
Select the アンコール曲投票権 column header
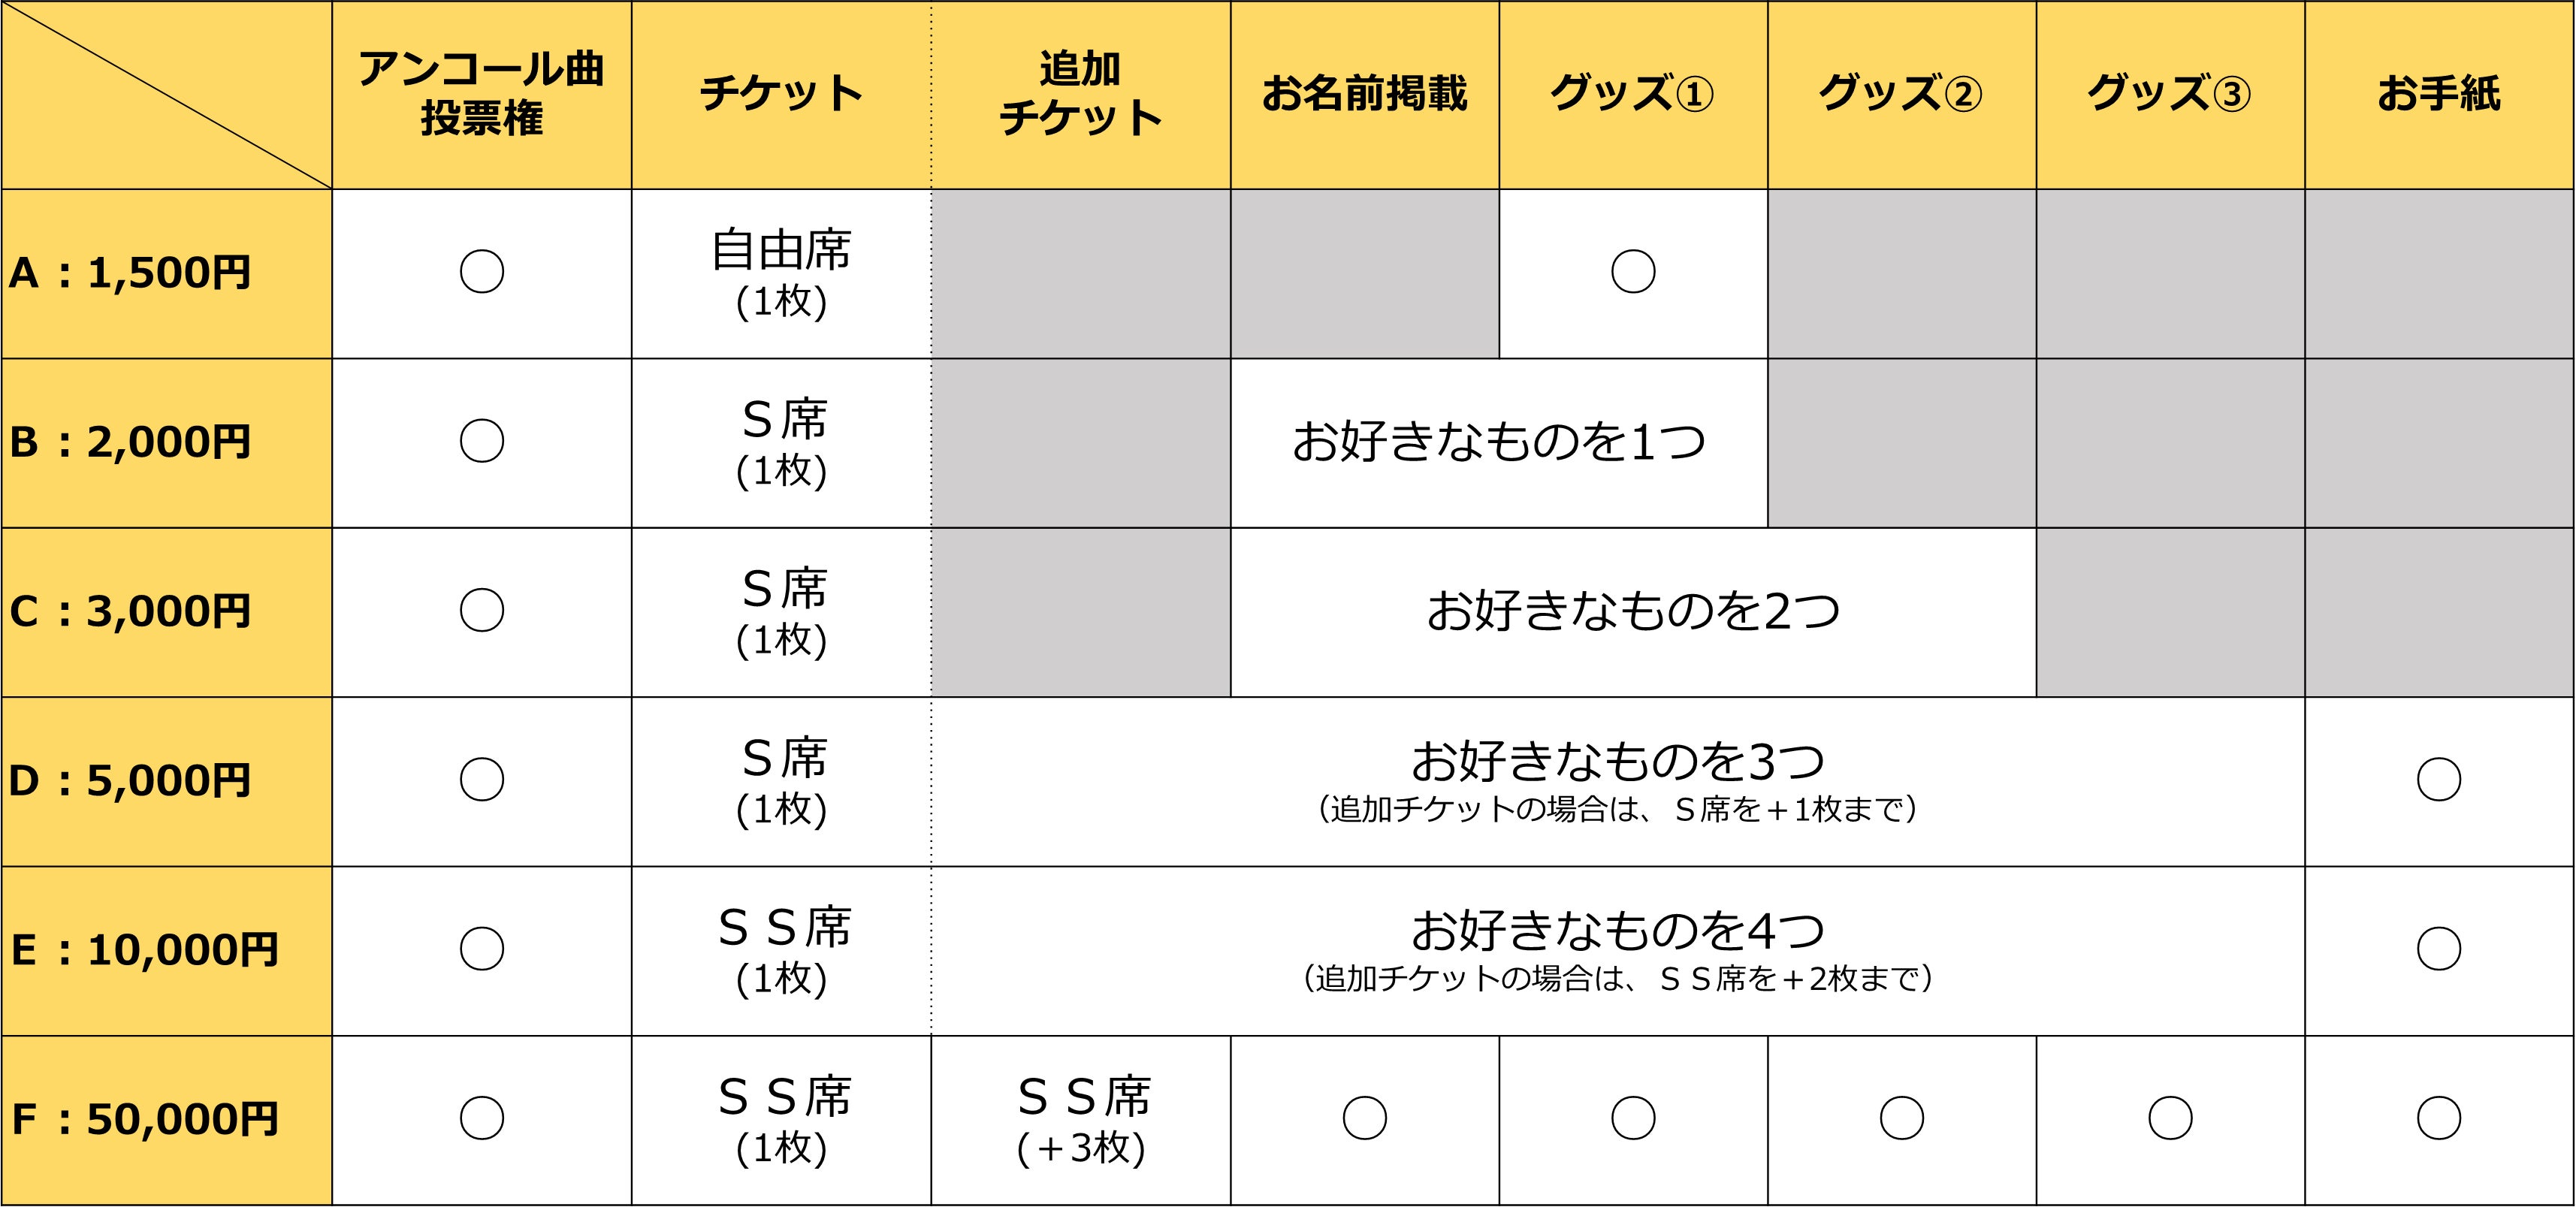[x=481, y=94]
